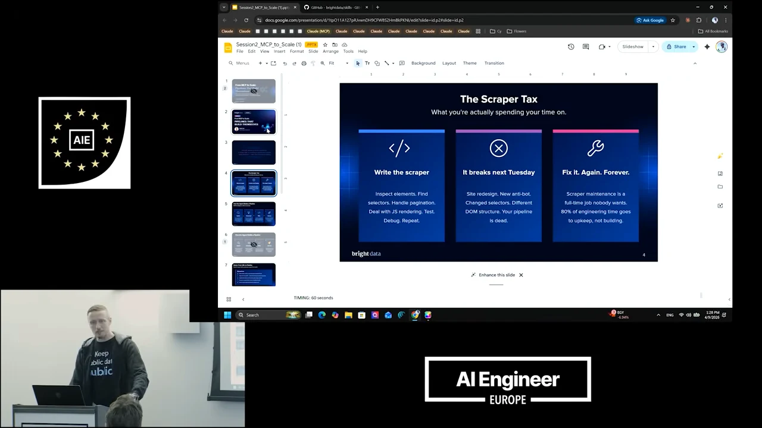Open File Explorer from taskbar
This screenshot has height=428, width=762.
click(x=348, y=315)
